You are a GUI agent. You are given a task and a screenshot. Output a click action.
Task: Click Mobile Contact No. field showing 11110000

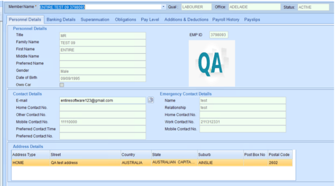[x=103, y=122]
